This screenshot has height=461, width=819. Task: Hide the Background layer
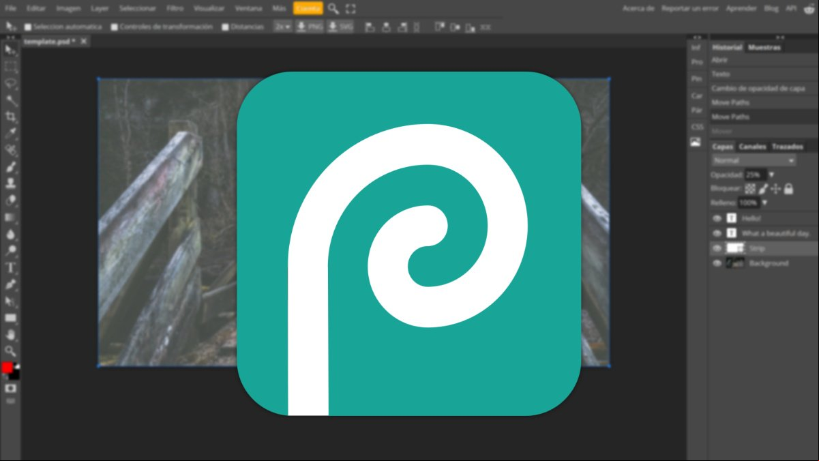(x=717, y=263)
